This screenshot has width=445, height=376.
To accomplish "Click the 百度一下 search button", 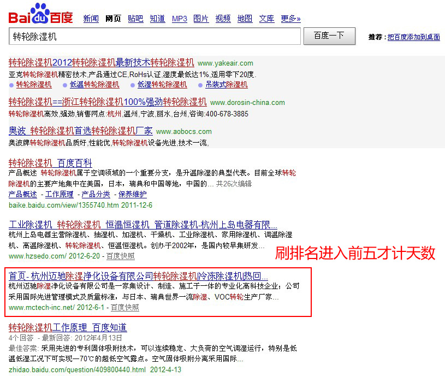I will coord(329,36).
